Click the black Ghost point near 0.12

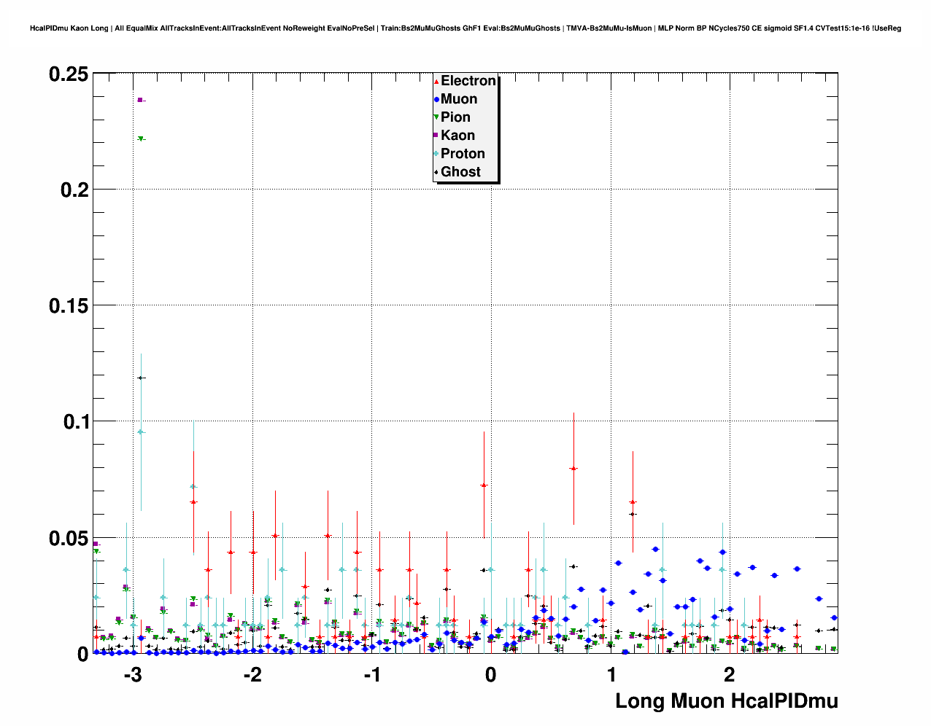(x=141, y=378)
